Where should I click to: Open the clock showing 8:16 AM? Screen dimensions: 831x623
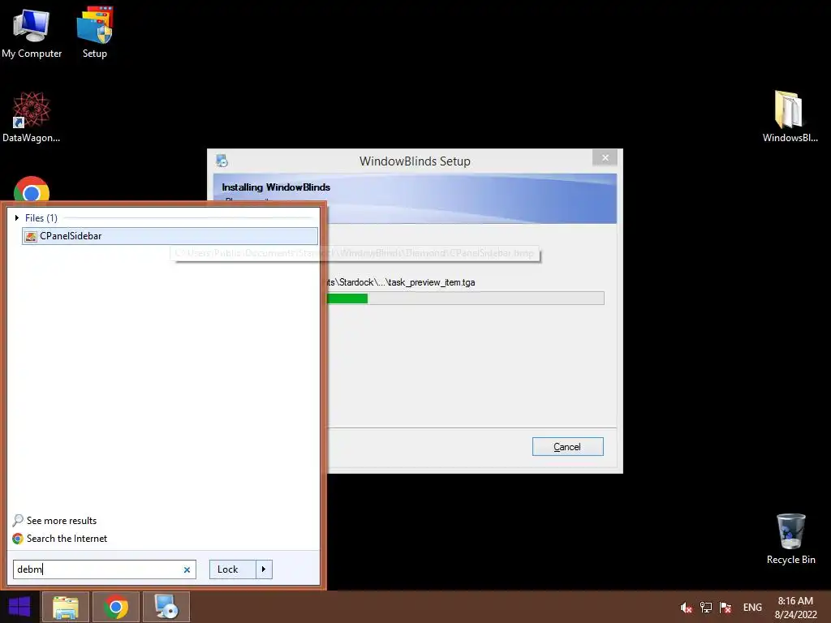(x=795, y=608)
